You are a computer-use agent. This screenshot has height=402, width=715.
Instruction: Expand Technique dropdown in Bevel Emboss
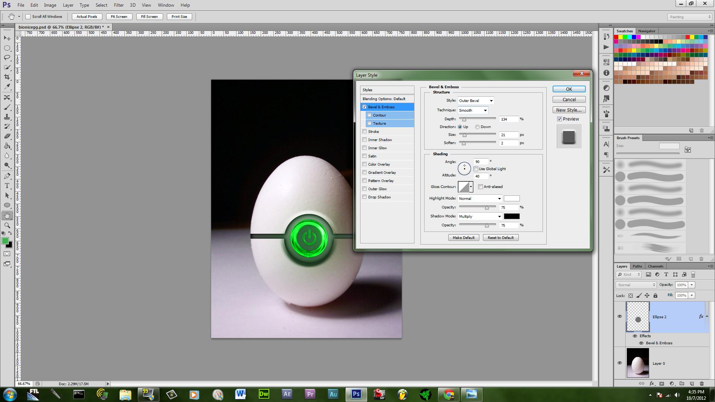pos(485,109)
